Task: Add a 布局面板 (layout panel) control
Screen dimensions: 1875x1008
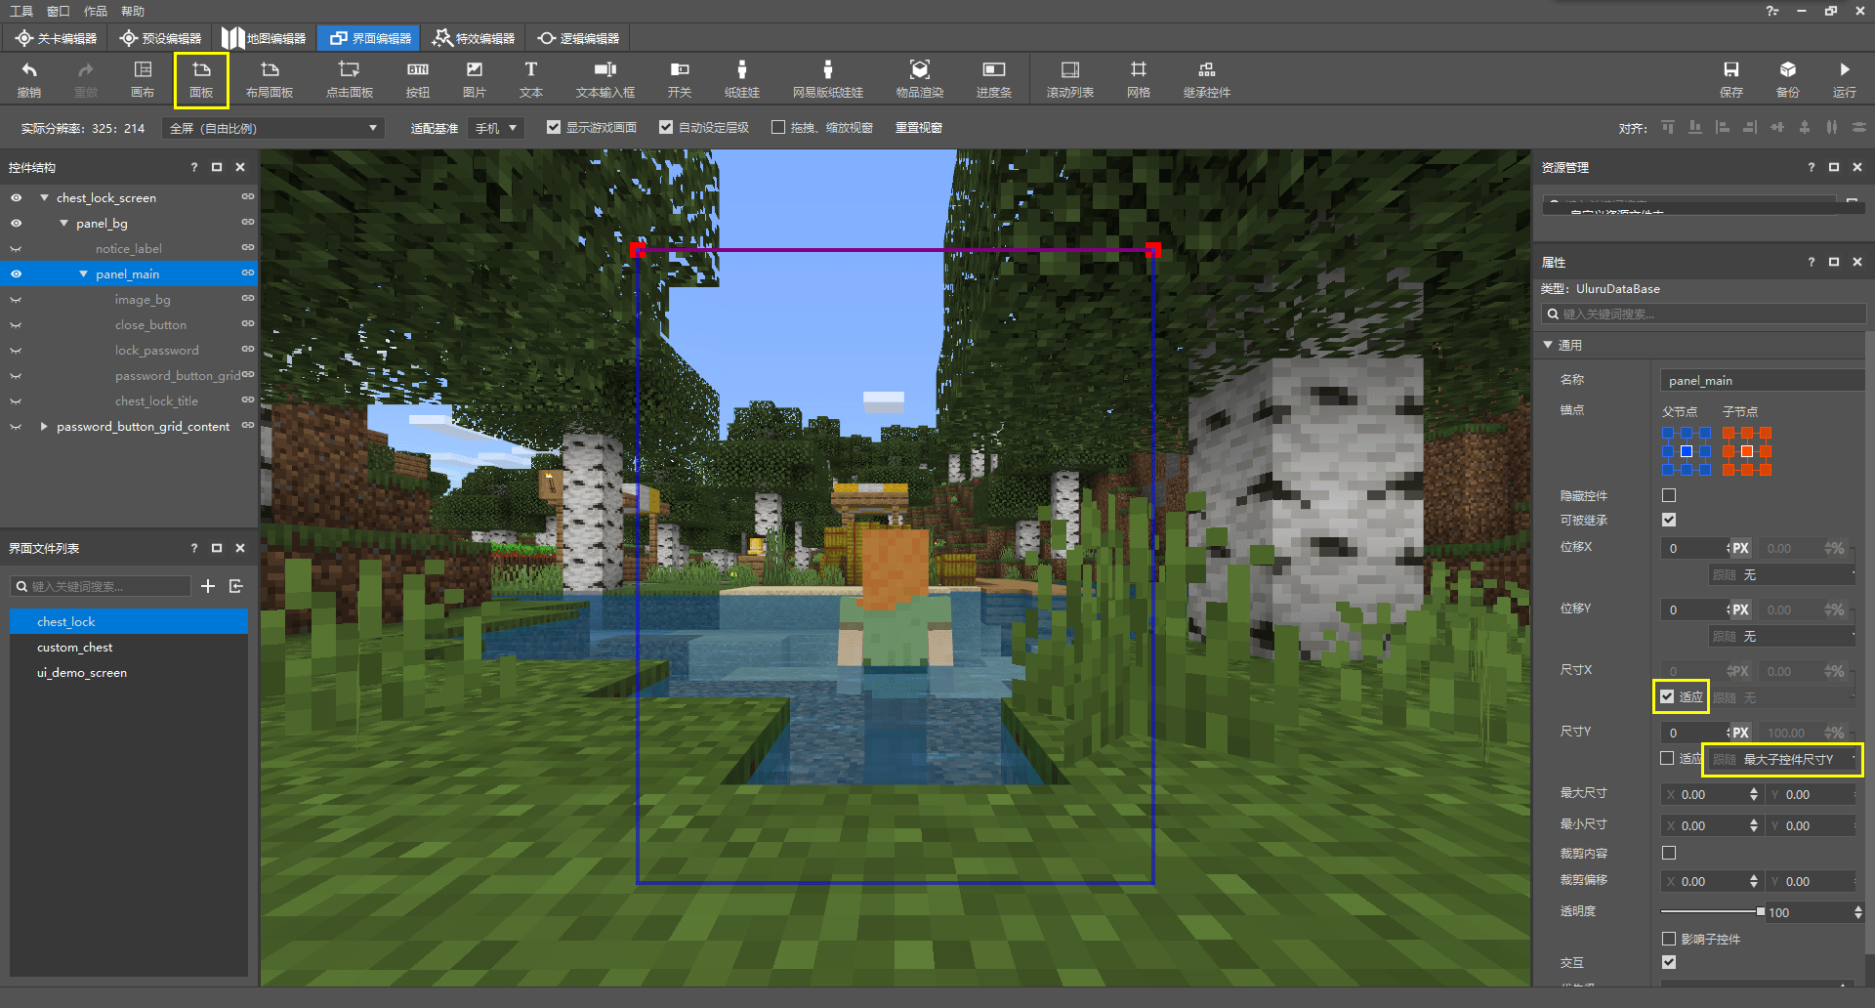Action: 270,79
